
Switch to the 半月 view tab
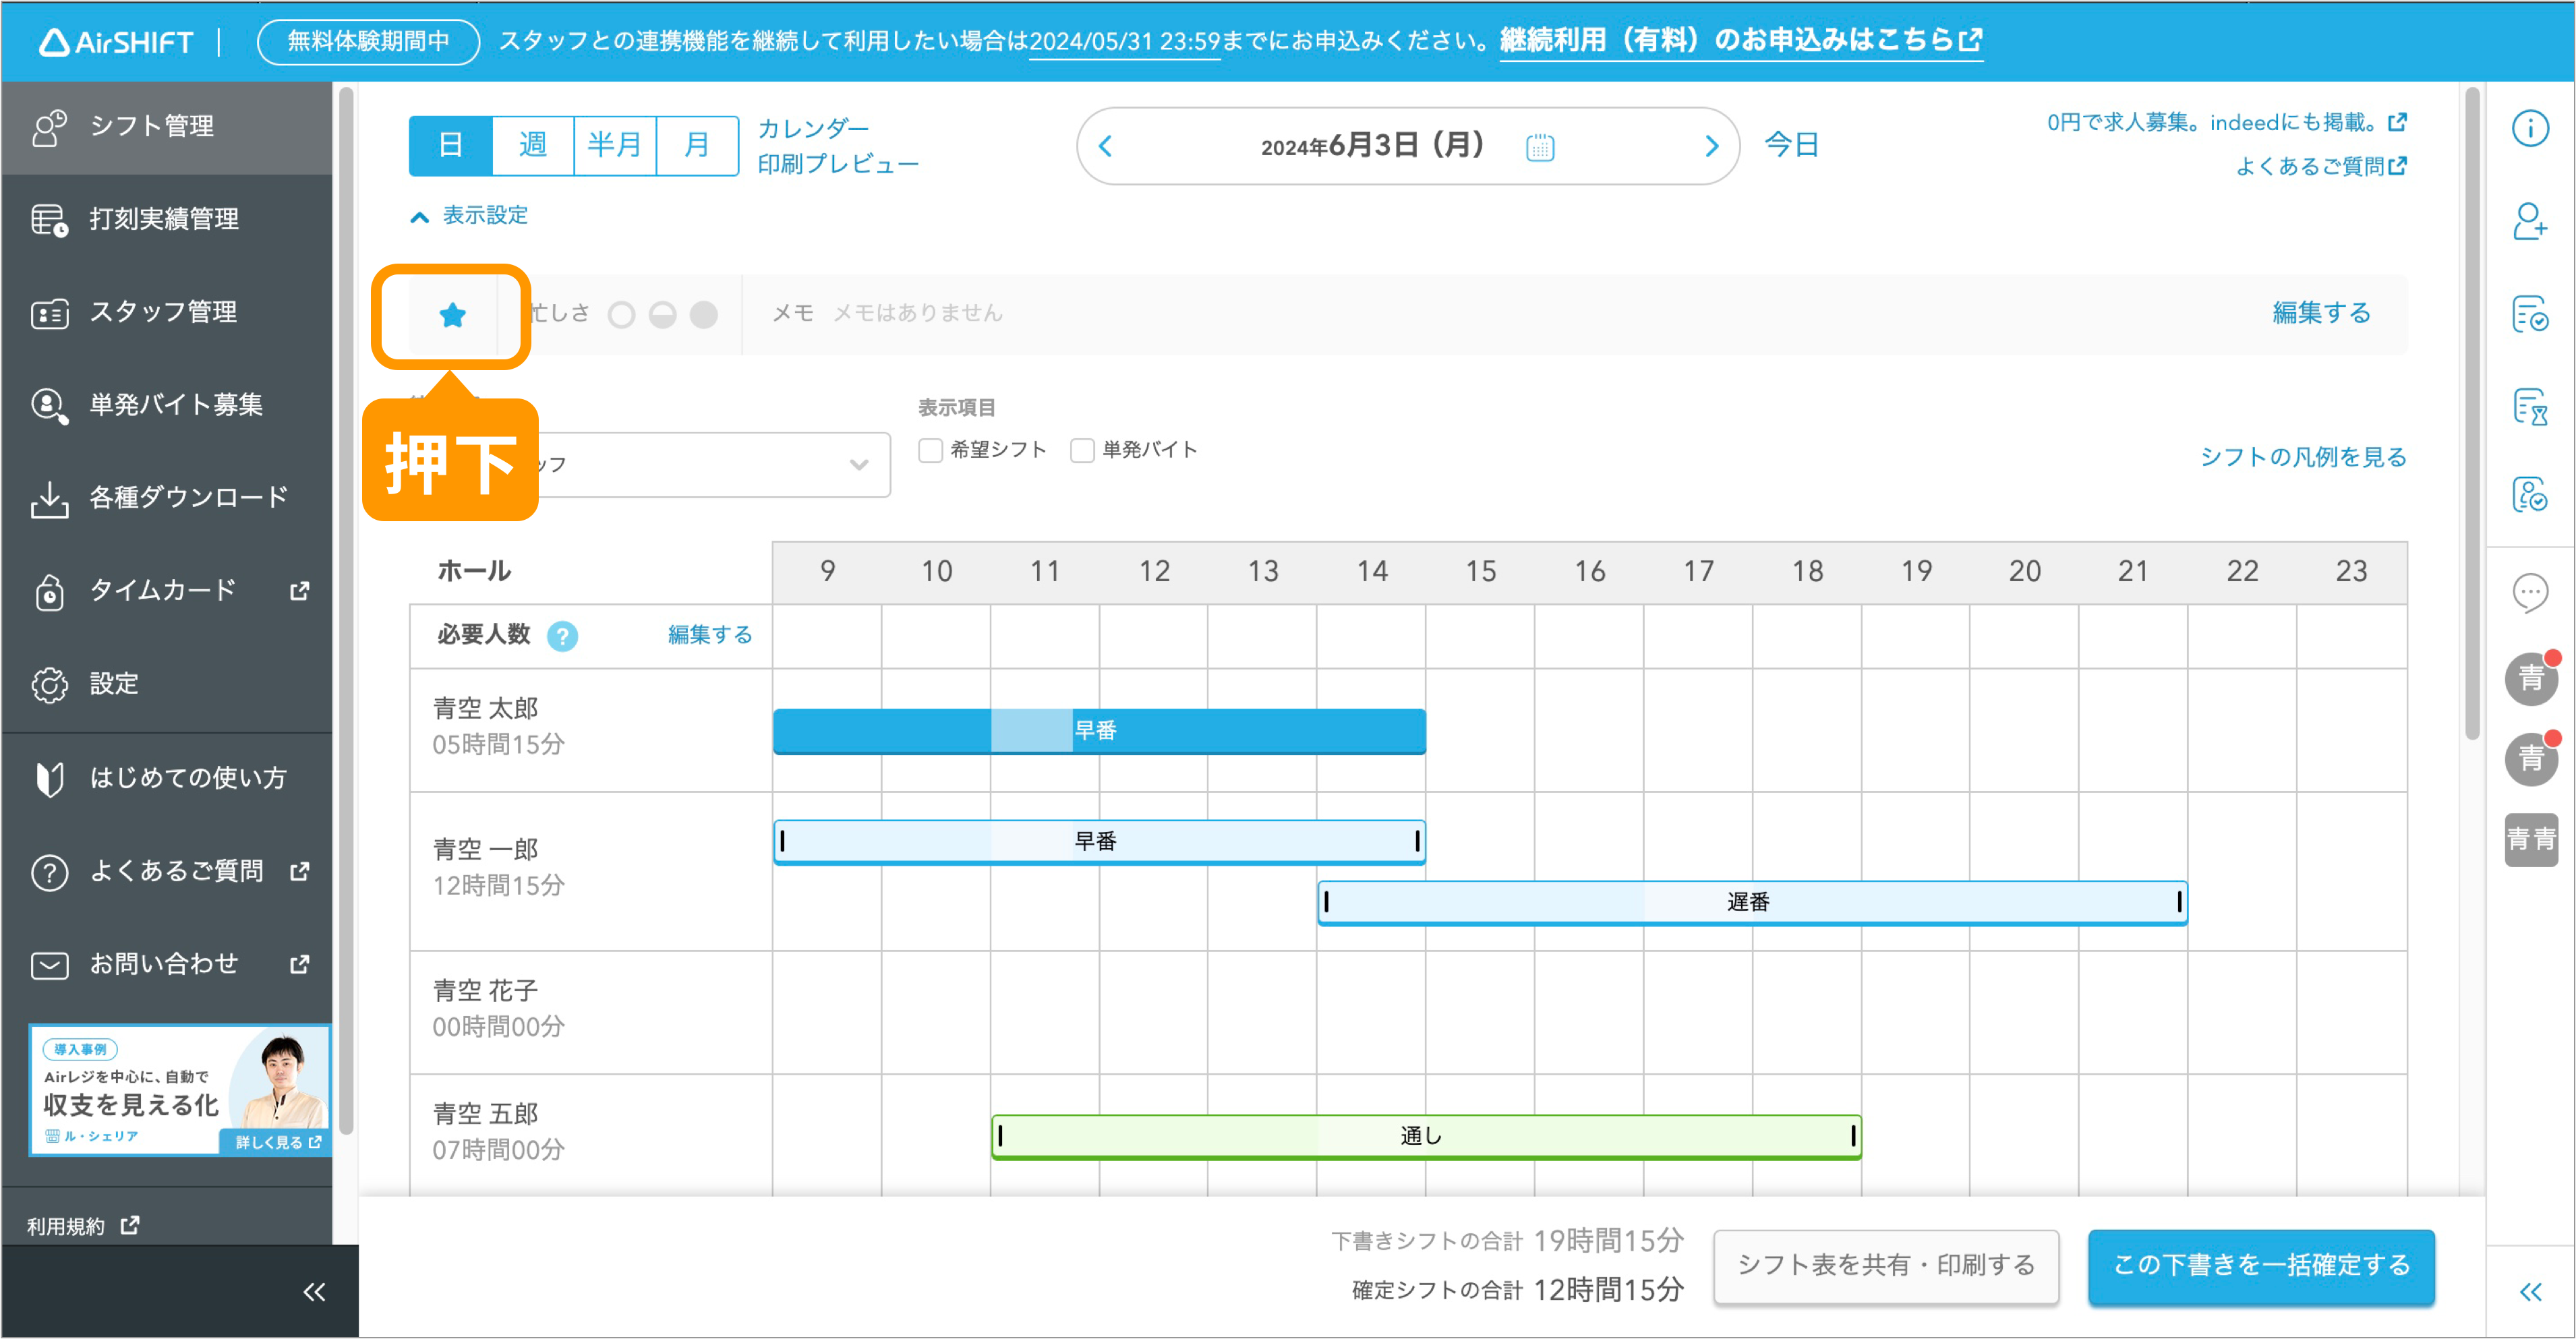pyautogui.click(x=615, y=146)
